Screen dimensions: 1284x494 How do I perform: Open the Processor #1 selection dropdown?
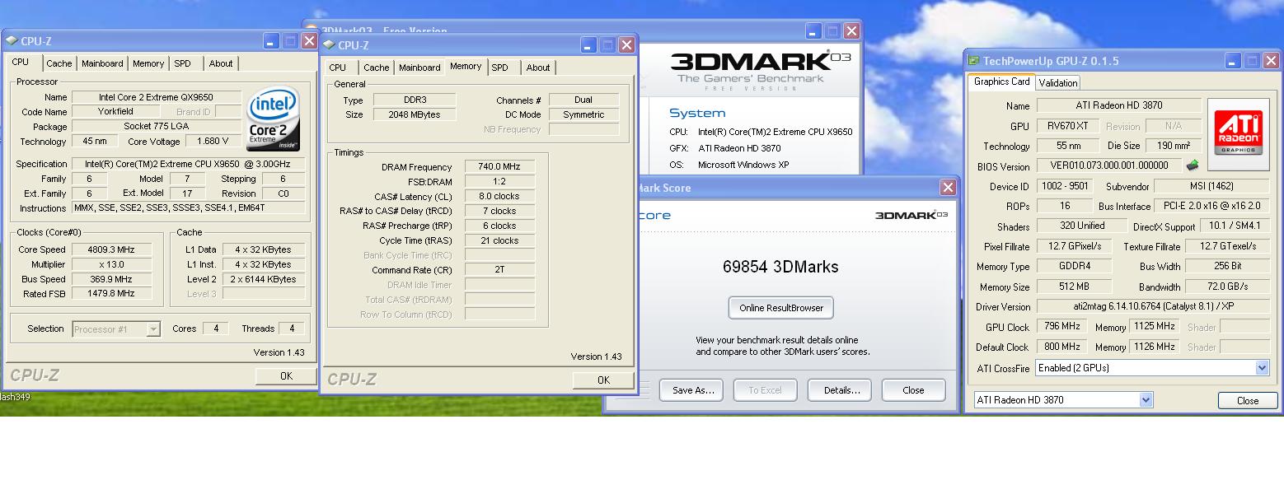153,329
